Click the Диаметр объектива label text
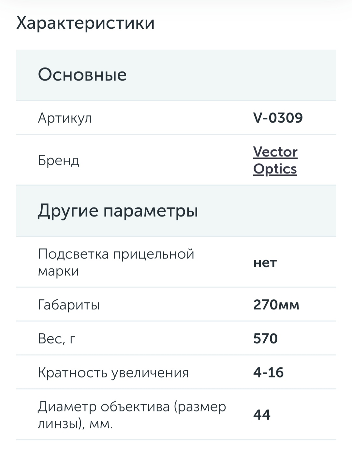The width and height of the screenshot is (352, 461). [132, 407]
